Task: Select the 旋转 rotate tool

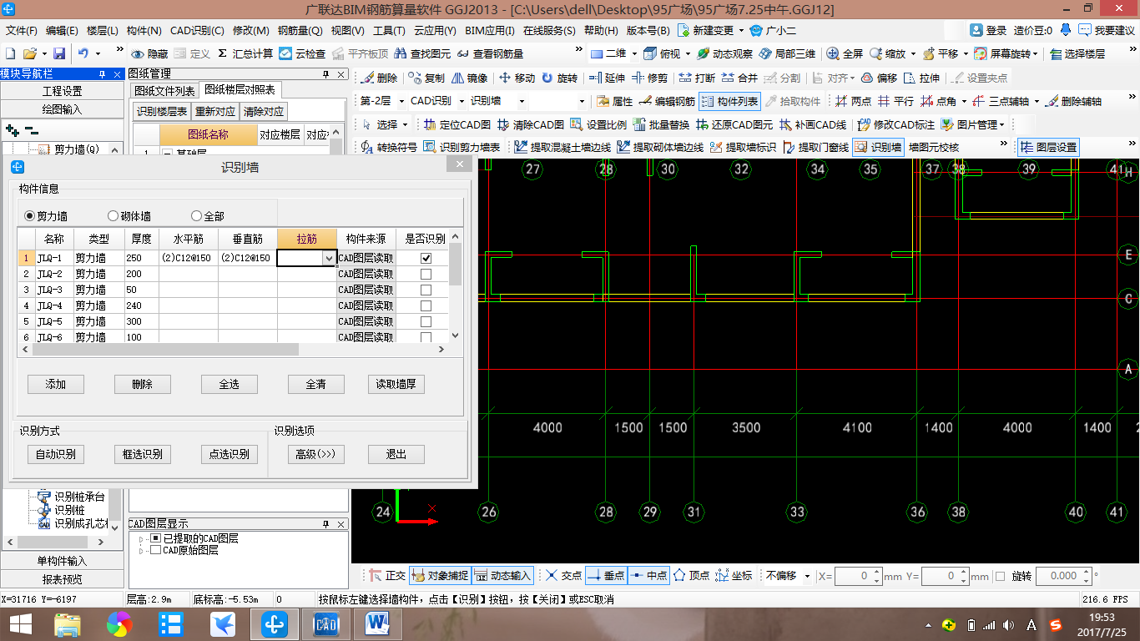Action: (559, 78)
